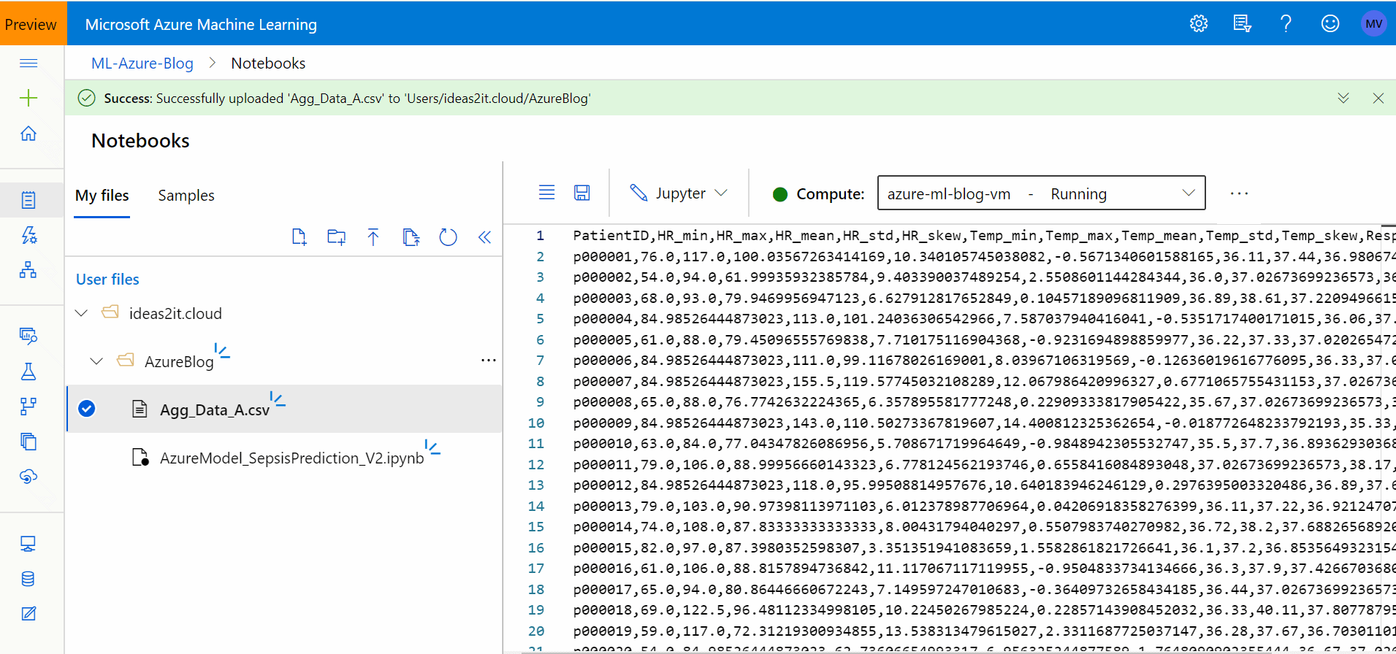Viewport: 1396px width, 654px height.
Task: Click the green plus create new icon
Action: [28, 98]
